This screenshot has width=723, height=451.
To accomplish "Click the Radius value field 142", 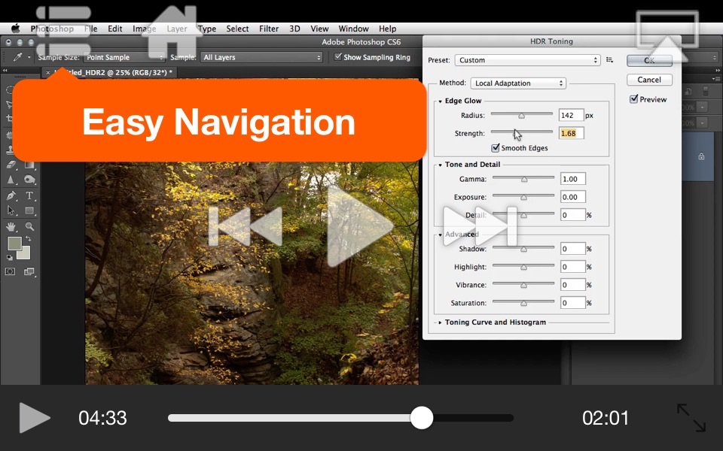I will [x=571, y=115].
